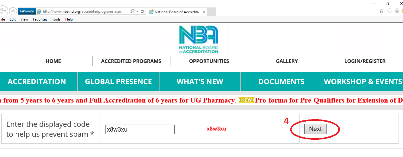Open the View menu
403x157 pixels.
[24, 19]
